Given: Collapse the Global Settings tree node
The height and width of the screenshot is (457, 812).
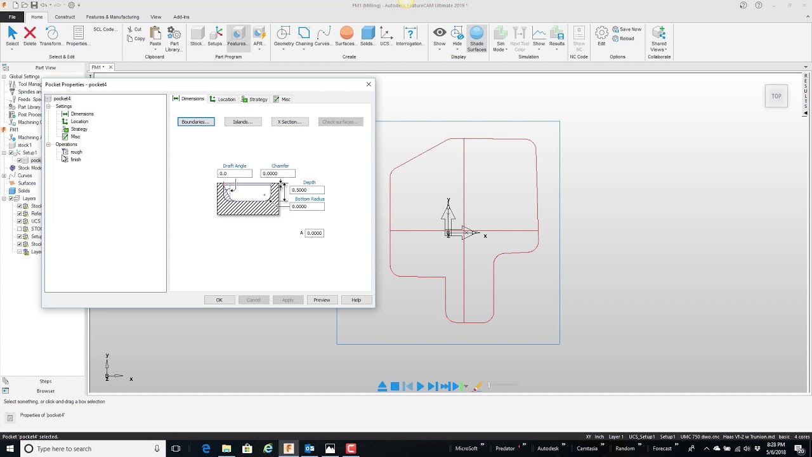Looking at the screenshot, I should coord(4,77).
